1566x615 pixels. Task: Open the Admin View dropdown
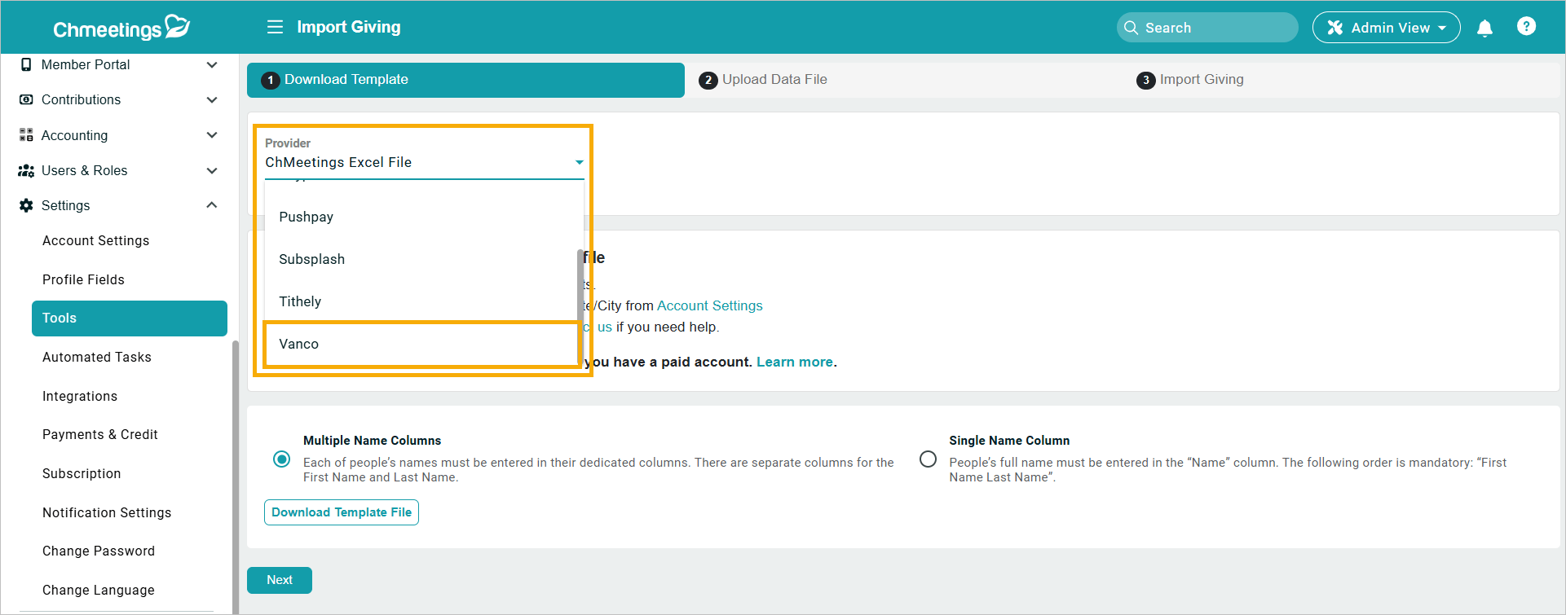pos(1386,28)
